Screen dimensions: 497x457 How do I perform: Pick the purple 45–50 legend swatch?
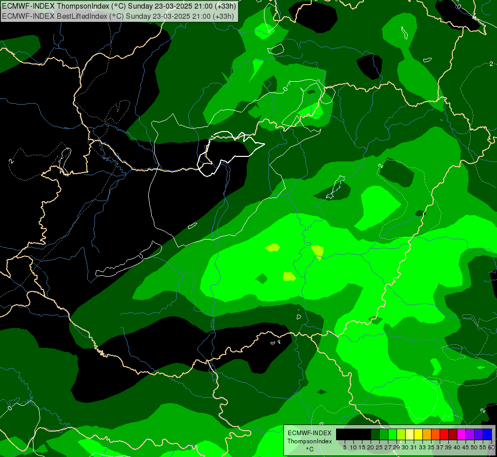tap(470, 434)
